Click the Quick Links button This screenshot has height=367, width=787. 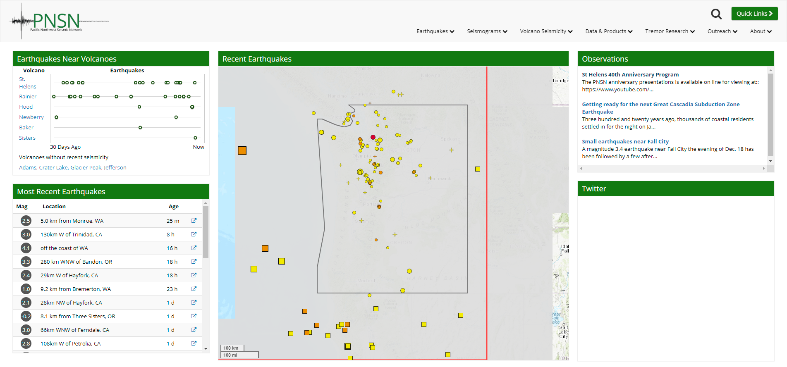754,14
